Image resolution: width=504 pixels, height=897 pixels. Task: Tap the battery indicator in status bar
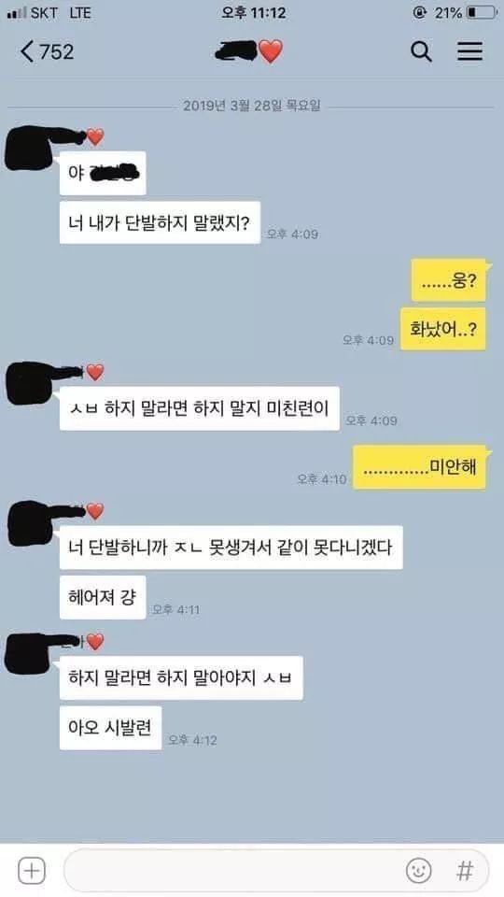pos(482,12)
